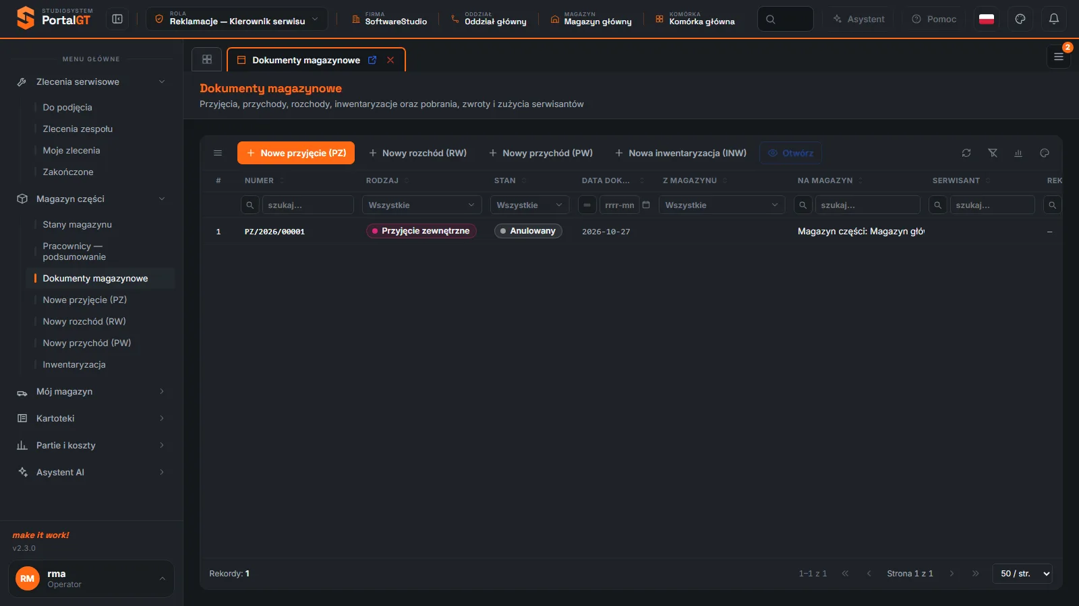Click the refresh table icon
Screen dimensions: 1079x606
coord(966,153)
